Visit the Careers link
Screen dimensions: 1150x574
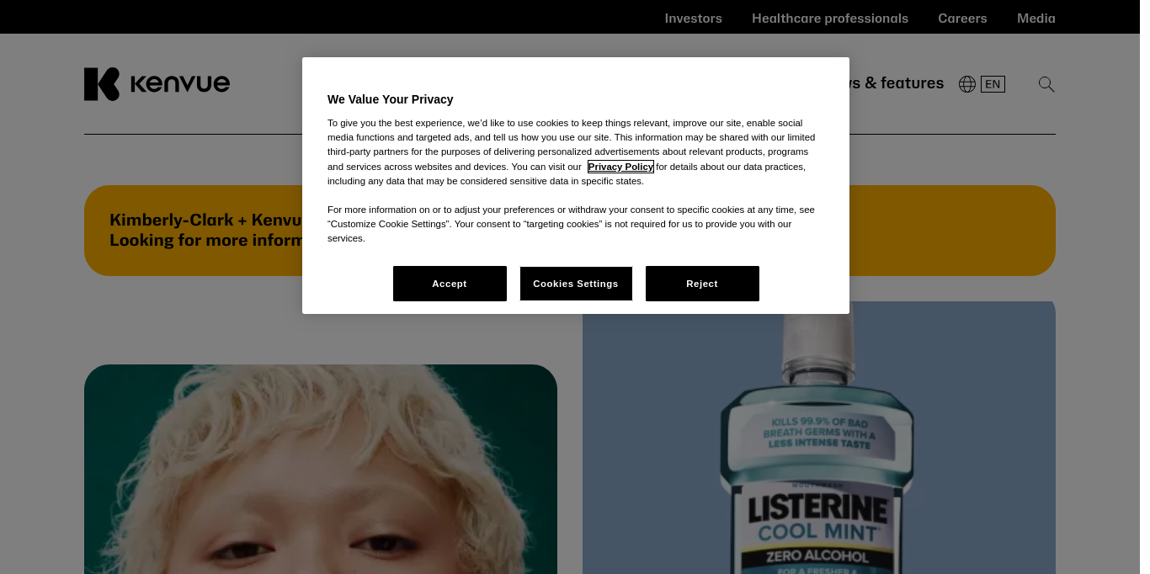click(962, 18)
